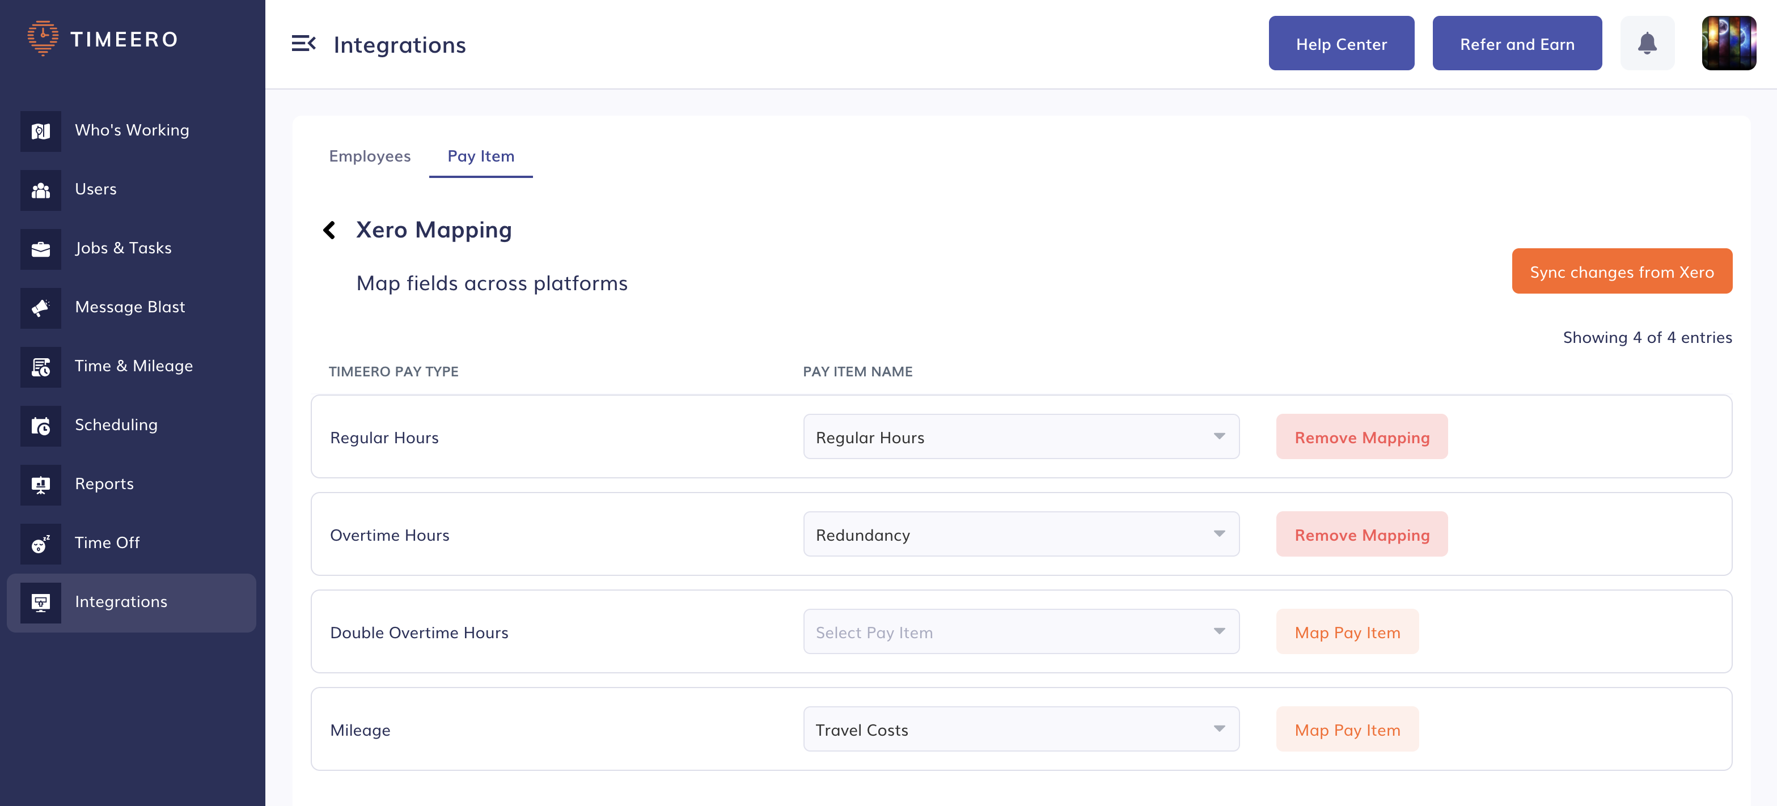Map Pay Item for Double Overtime Hours
Screen dimensions: 1777x806
pyautogui.click(x=1347, y=632)
